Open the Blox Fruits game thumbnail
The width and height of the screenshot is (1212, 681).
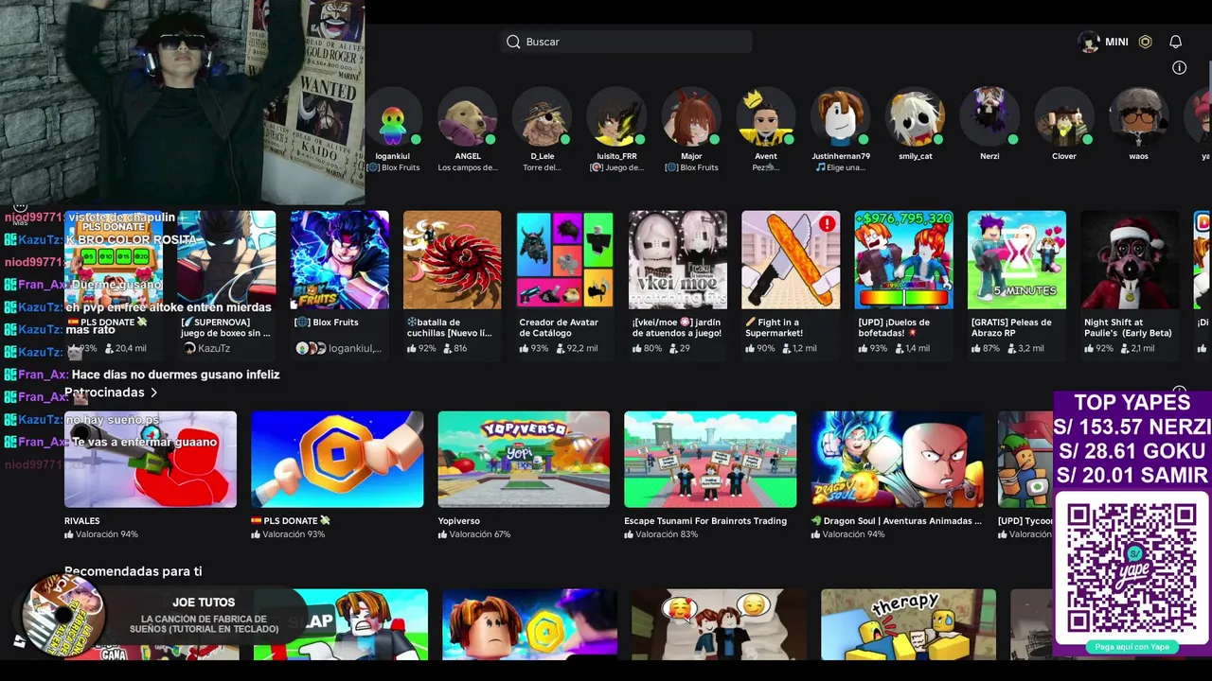pyautogui.click(x=339, y=260)
